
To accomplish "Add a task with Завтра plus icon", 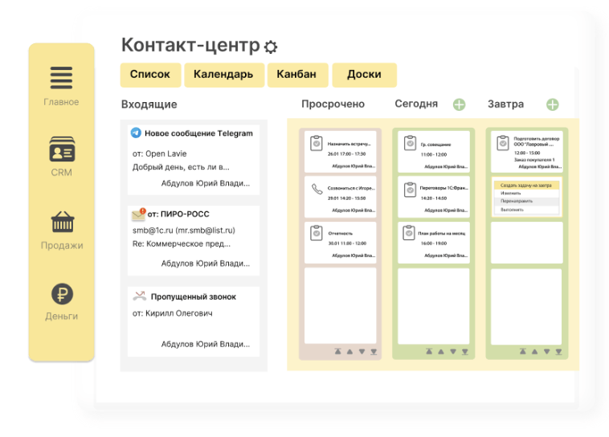I will coord(552,104).
